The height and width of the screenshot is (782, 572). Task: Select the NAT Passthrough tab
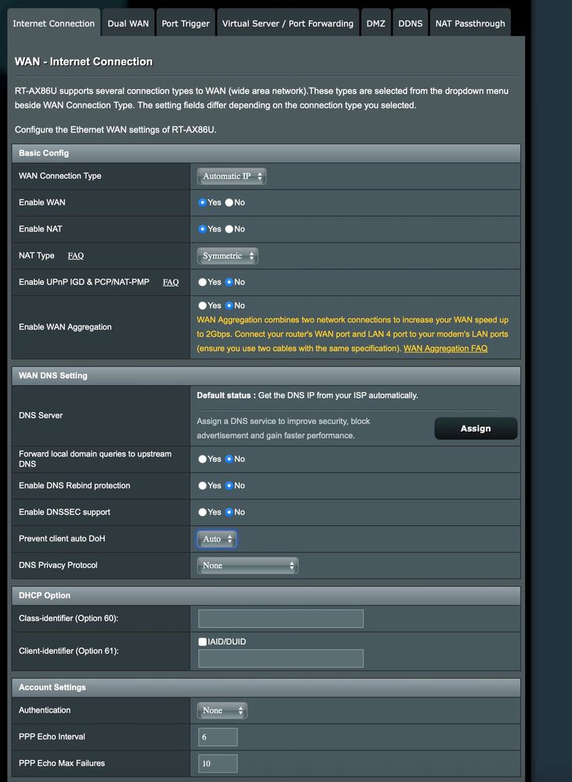click(x=470, y=23)
